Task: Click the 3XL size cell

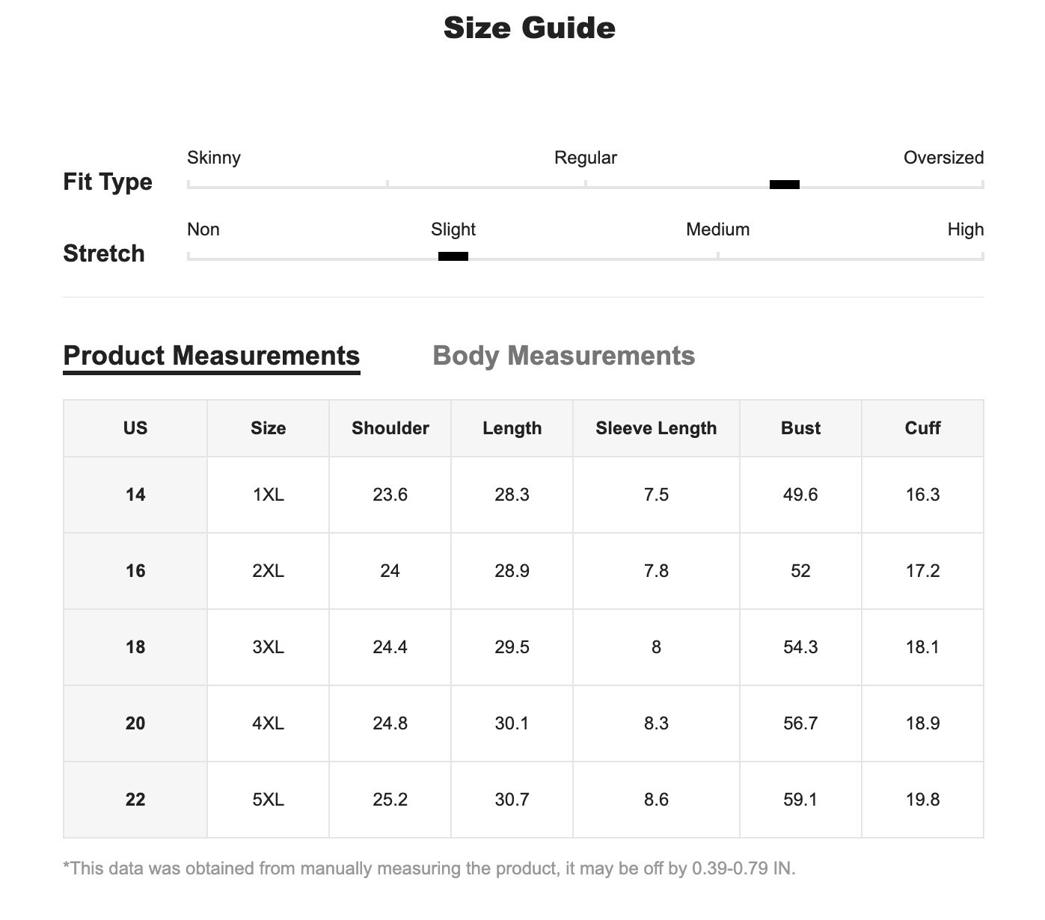Action: pyautogui.click(x=268, y=647)
